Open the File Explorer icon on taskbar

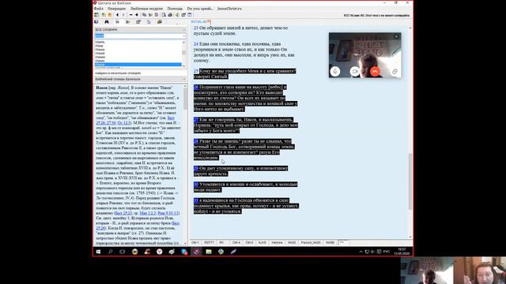tap(209, 252)
